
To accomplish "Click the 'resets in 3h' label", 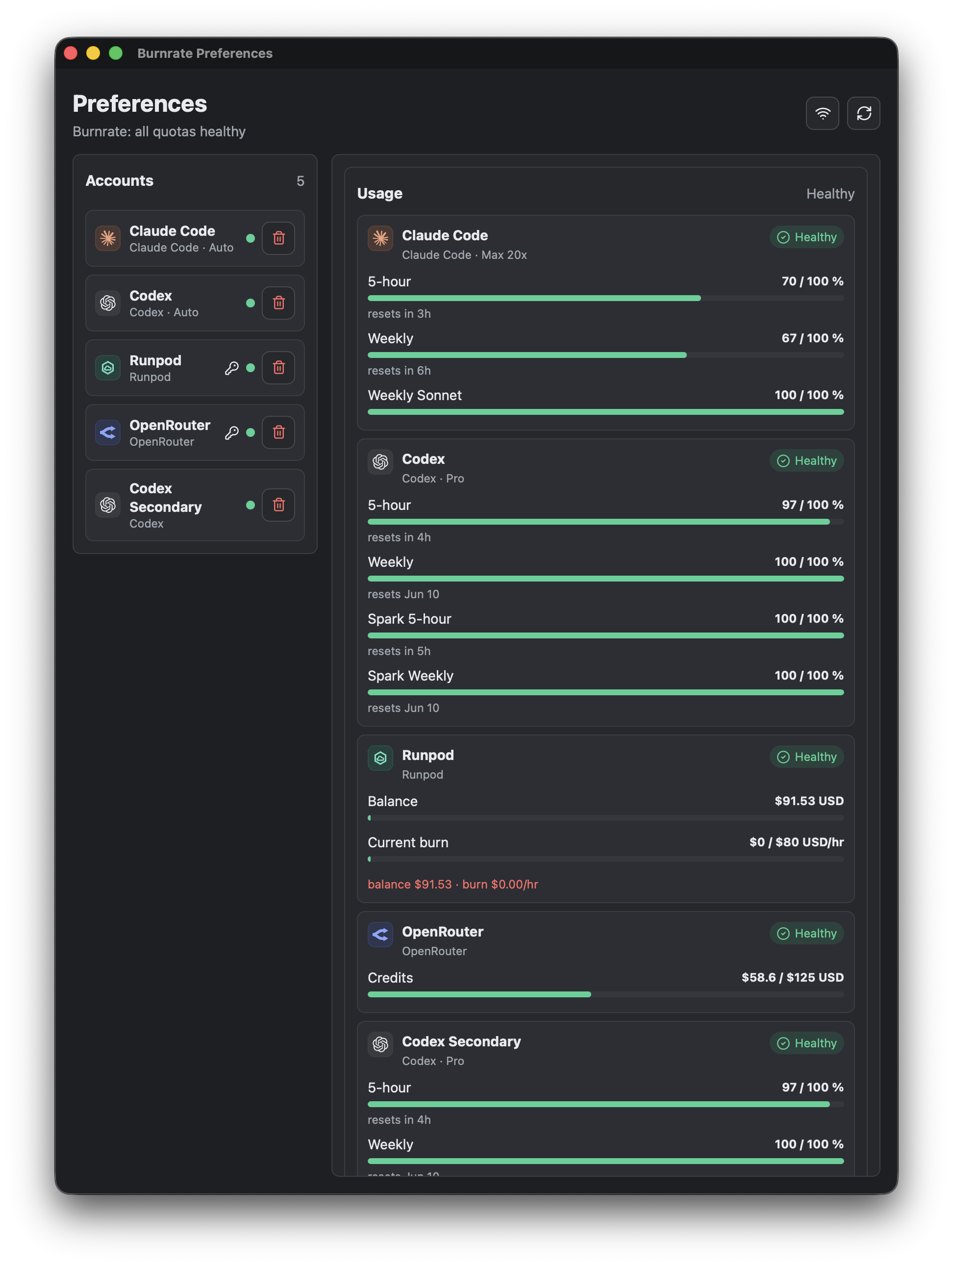I will click(399, 314).
